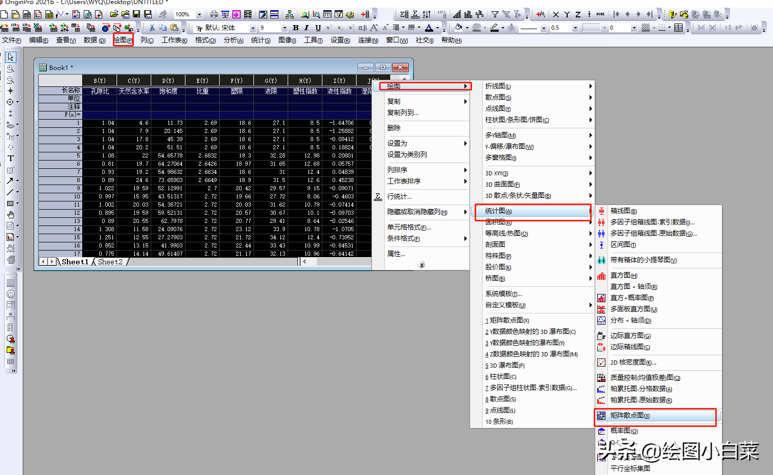Expand the 列排序 submenu
Screen dimensions: 773x475
tap(427, 170)
